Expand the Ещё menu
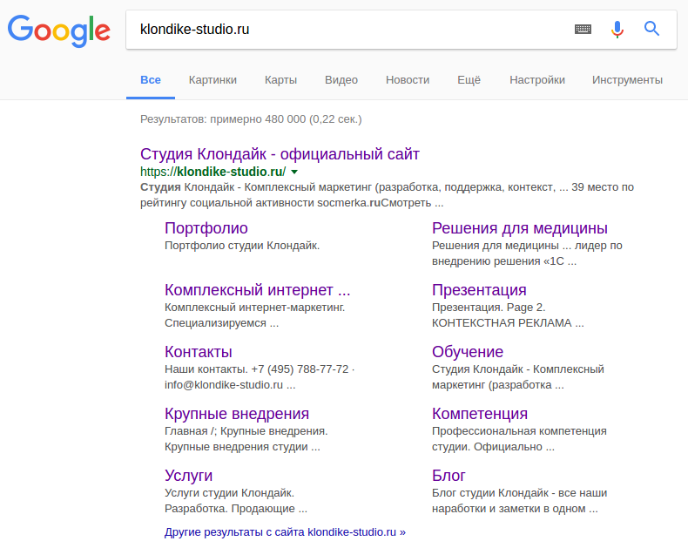Screen dimensions: 688x548 tap(469, 80)
